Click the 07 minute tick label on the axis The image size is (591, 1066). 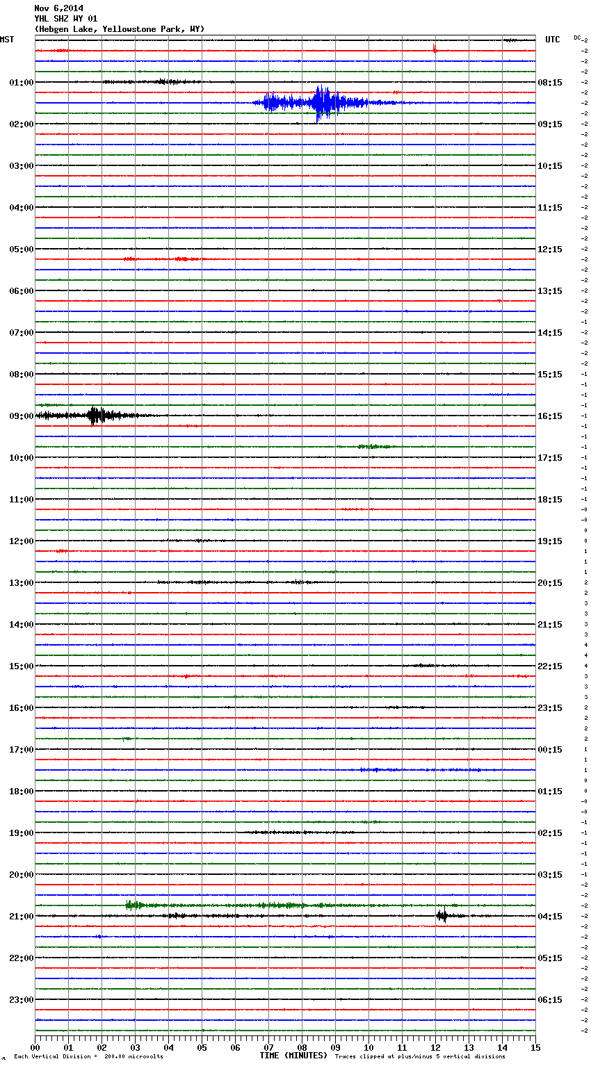pos(268,1047)
